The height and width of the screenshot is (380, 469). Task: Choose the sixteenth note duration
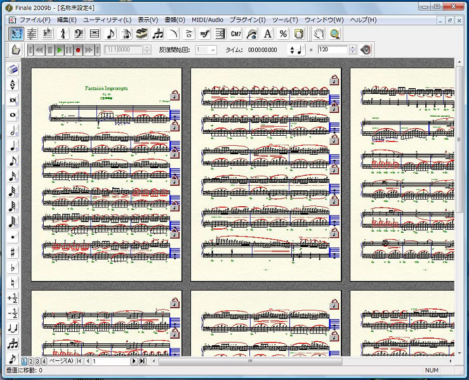click(x=13, y=176)
